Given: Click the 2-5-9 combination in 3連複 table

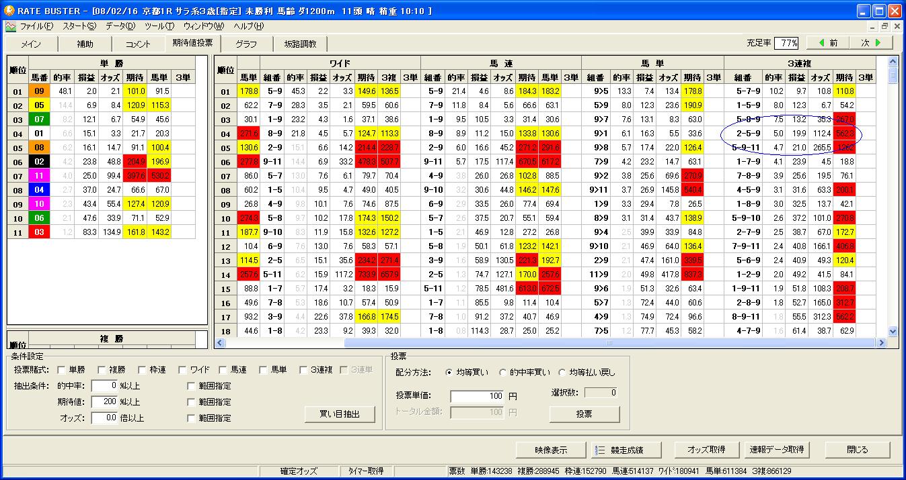Looking at the screenshot, I should point(747,134).
